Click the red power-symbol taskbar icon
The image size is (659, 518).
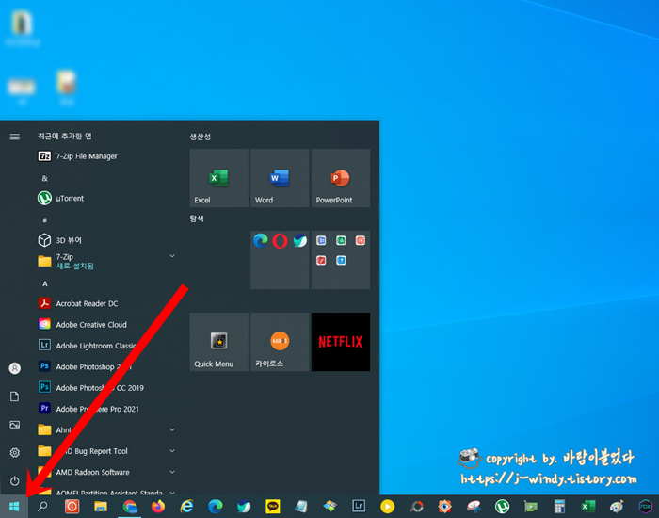click(72, 507)
